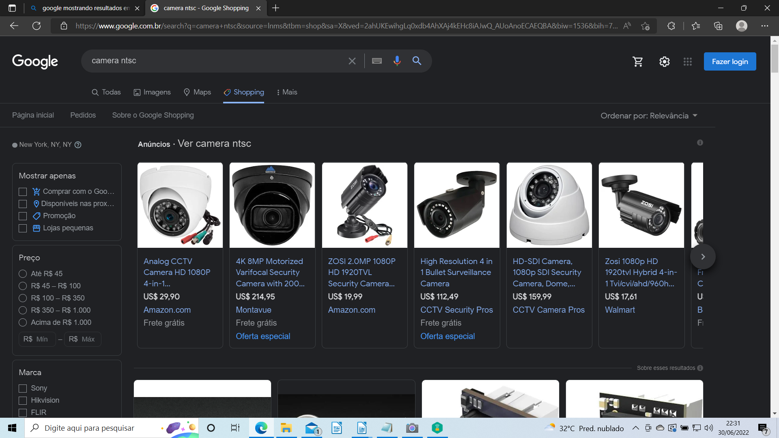This screenshot has width=779, height=438.
Task: Reload the current page
Action: pos(37,26)
